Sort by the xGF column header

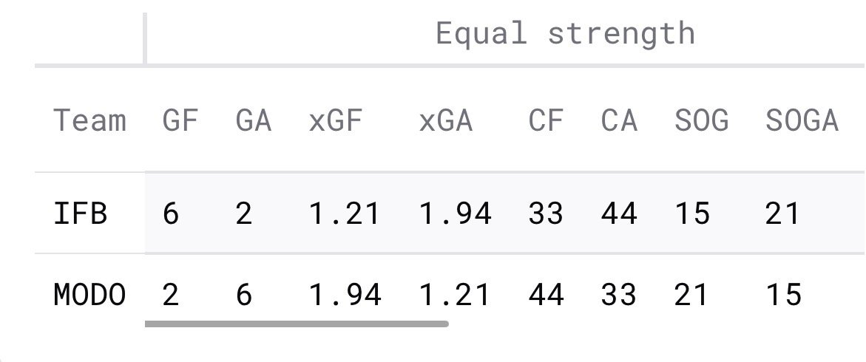click(x=336, y=120)
